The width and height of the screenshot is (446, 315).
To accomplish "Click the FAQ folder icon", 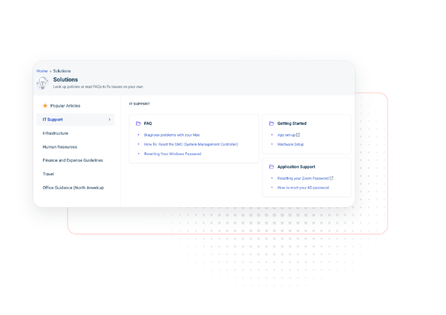I will (138, 124).
